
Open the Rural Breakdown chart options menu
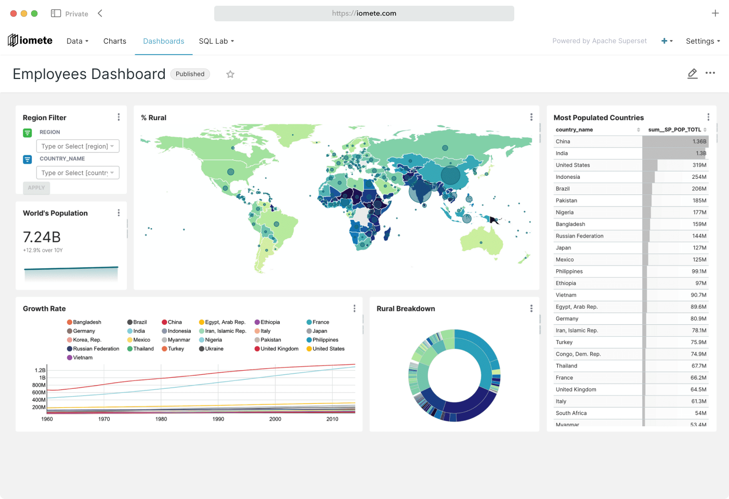coord(531,308)
